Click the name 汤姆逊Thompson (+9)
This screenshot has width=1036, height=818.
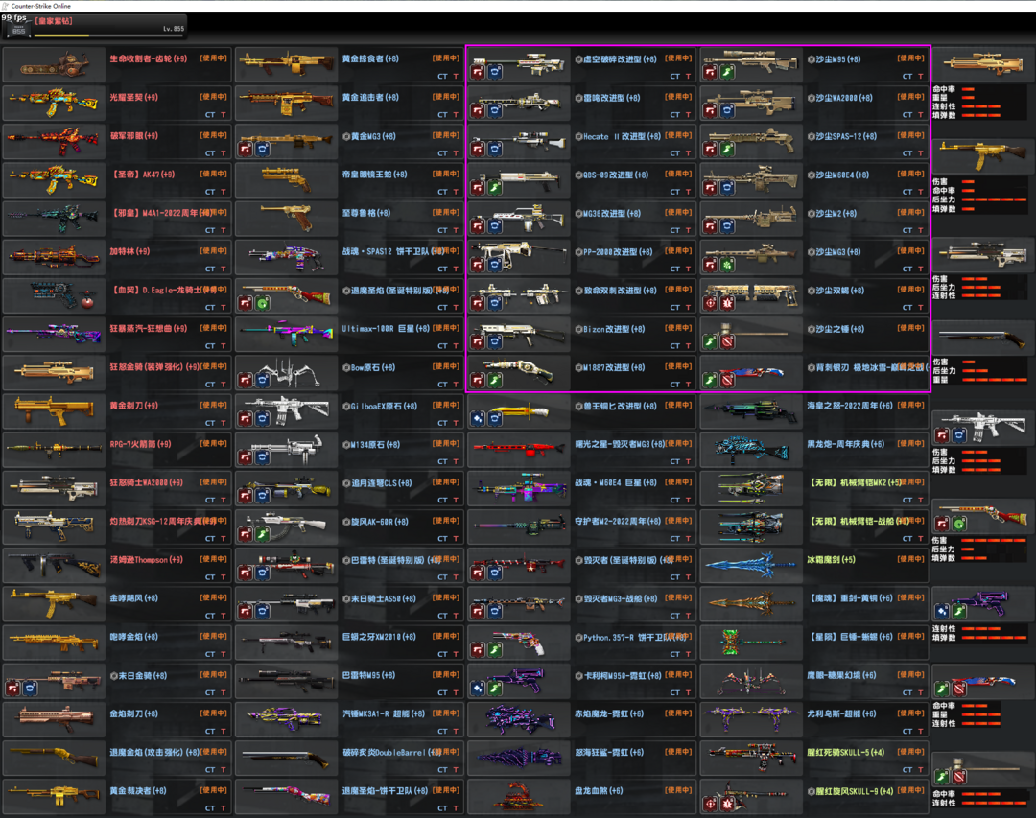(x=147, y=560)
